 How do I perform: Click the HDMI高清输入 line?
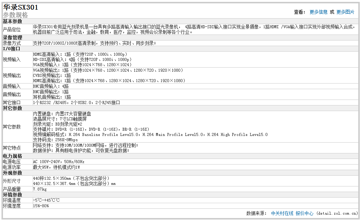[80, 54]
